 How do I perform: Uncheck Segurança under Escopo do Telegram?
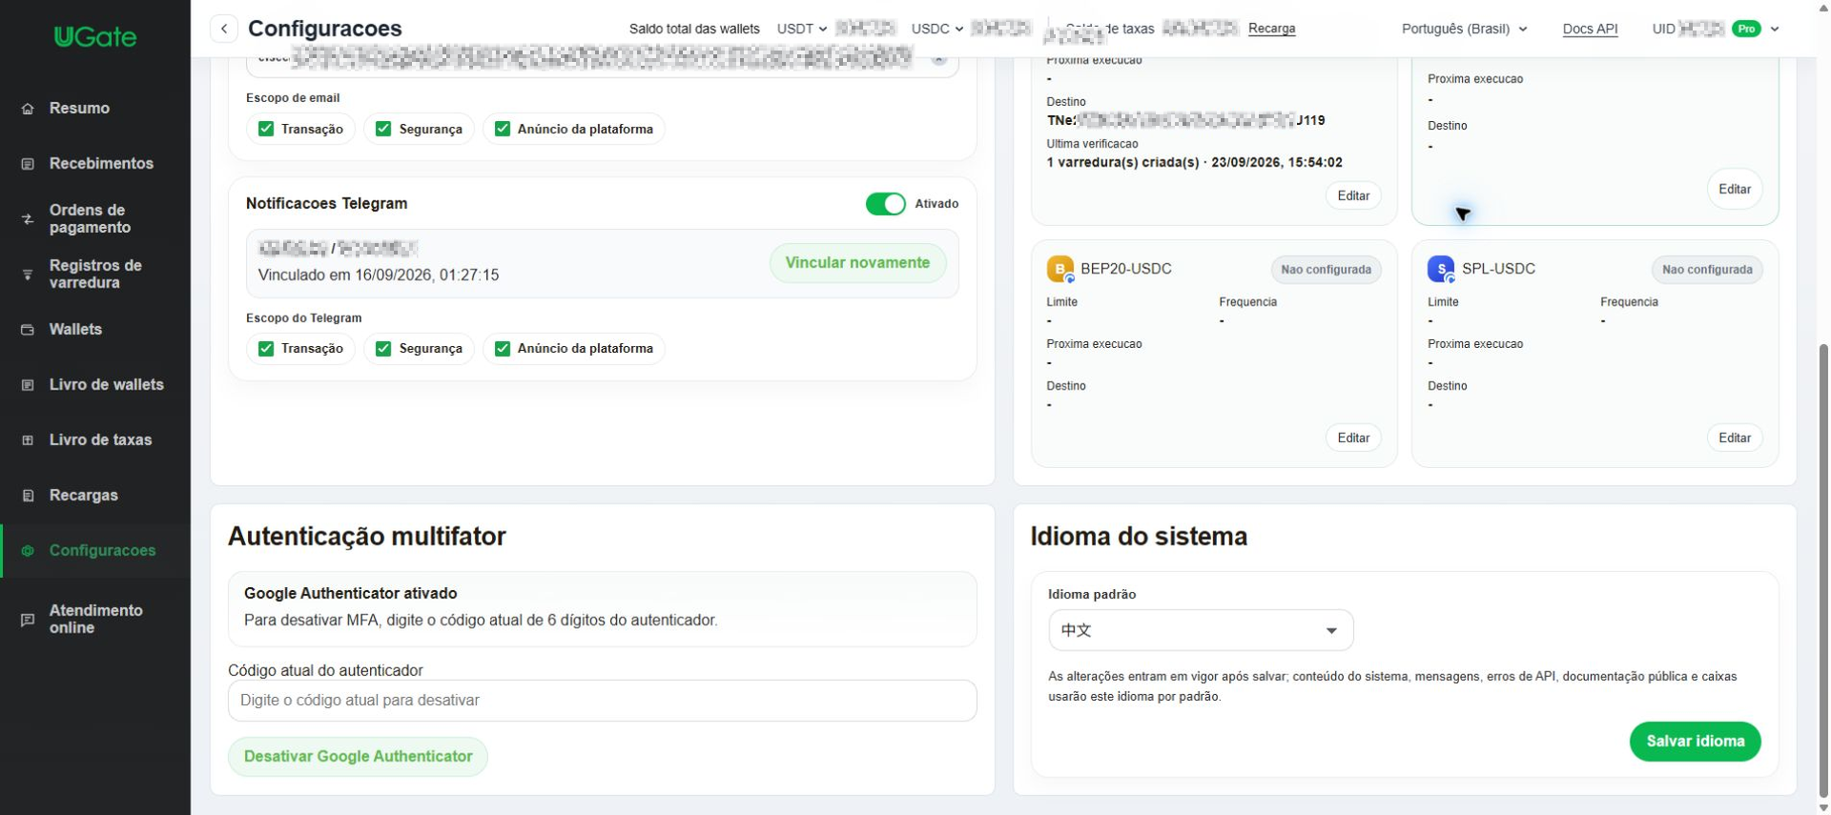pos(383,349)
